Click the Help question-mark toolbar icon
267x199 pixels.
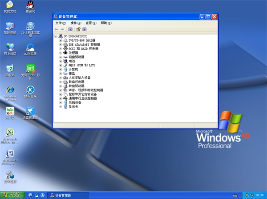78,29
